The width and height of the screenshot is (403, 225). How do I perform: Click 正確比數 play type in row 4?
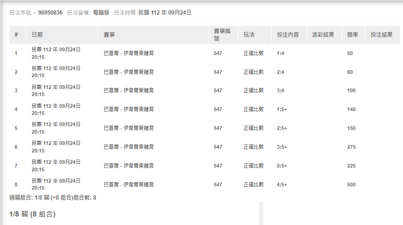click(254, 109)
